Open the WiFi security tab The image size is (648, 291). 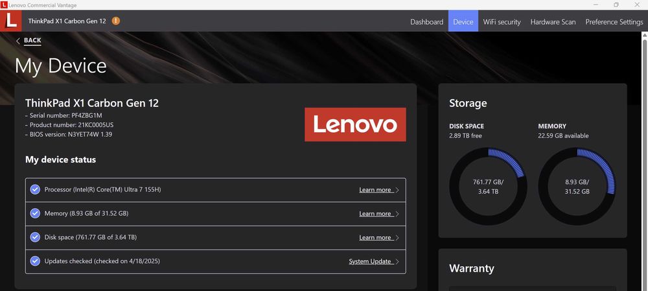point(502,22)
